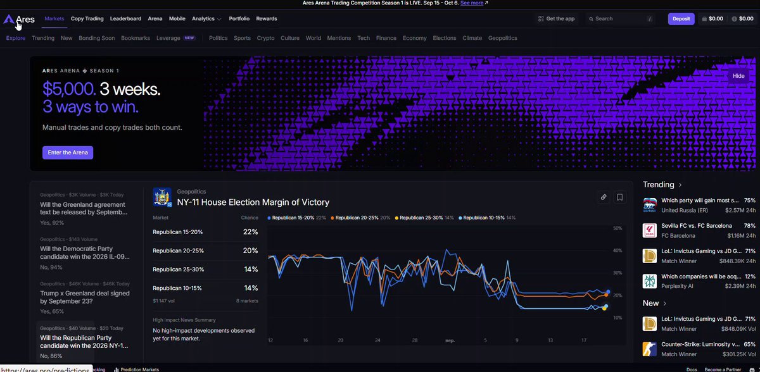Filter markets by Politics category
The height and width of the screenshot is (372, 760).
(218, 38)
